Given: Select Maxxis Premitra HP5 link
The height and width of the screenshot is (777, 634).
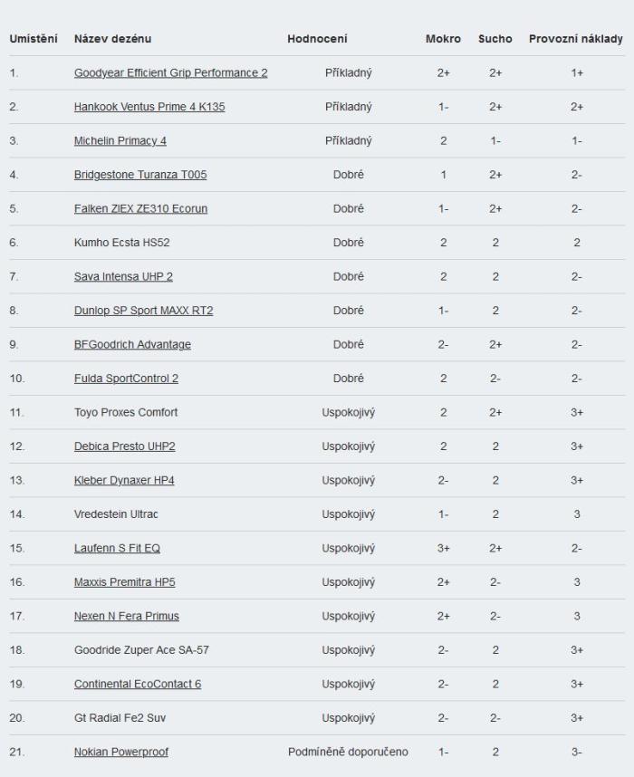Looking at the screenshot, I should coord(124,581).
